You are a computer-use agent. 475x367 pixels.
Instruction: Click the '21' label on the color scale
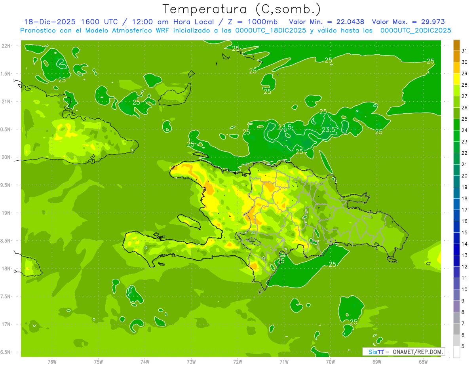click(465, 164)
